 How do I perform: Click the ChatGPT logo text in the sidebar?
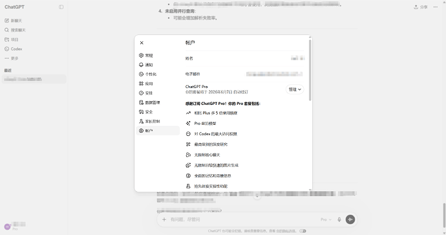[x=14, y=7]
